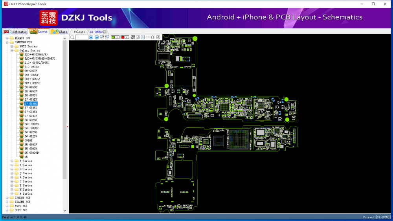Click the red panel splitter collapse arrow
Image resolution: width=393 pixels, height=221 pixels.
(68, 127)
